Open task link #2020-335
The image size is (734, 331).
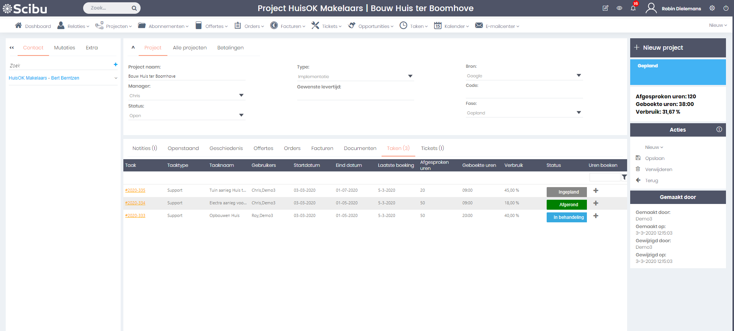(135, 190)
